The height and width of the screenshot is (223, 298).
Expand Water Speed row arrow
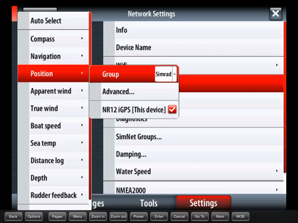[x=277, y=171]
